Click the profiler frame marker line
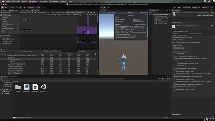Screen dimensions: 215x121 click(x=87, y=32)
